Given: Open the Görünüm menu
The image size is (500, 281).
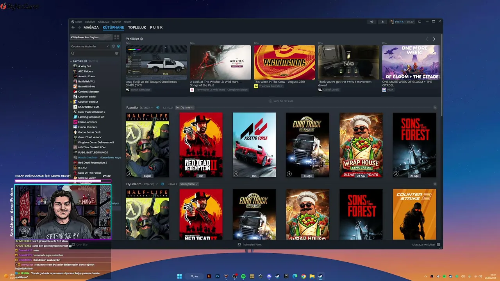Looking at the screenshot, I should point(90,21).
